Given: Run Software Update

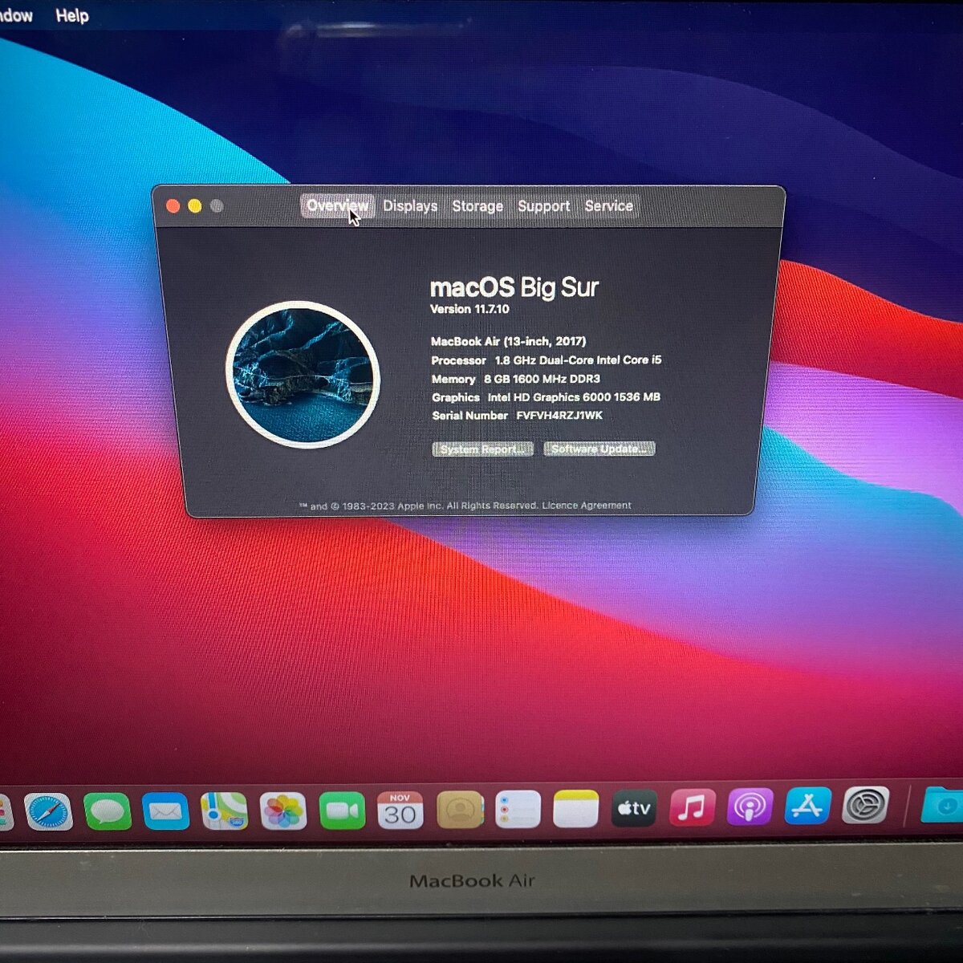Looking at the screenshot, I should coord(599,449).
